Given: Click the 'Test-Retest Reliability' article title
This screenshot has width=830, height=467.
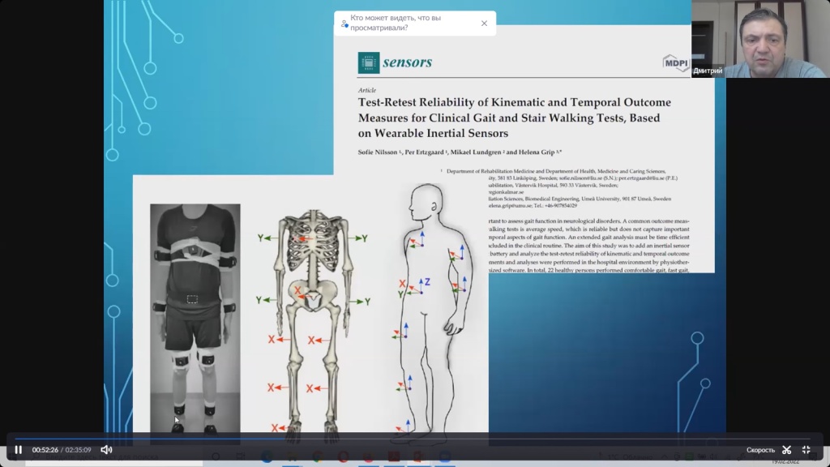Looking at the screenshot, I should [514, 118].
